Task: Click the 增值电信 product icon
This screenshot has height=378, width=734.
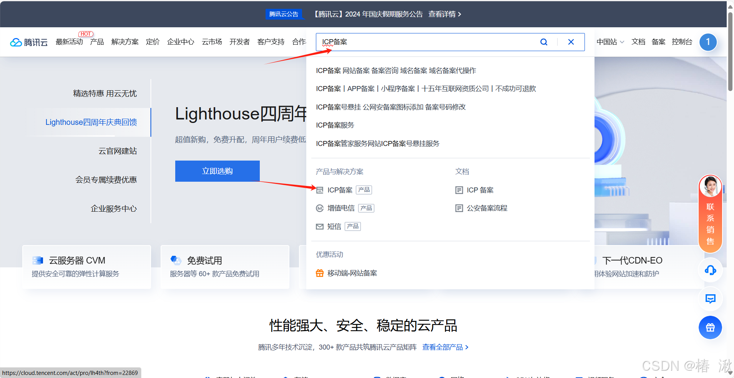Action: pos(320,208)
